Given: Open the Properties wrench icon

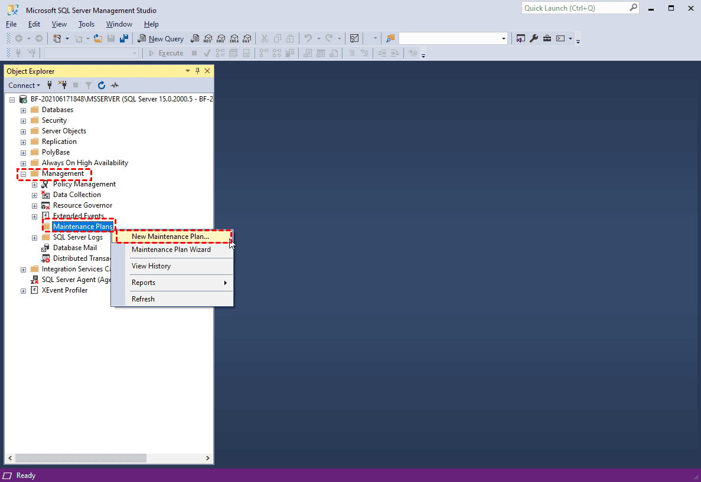Looking at the screenshot, I should pyautogui.click(x=534, y=38).
